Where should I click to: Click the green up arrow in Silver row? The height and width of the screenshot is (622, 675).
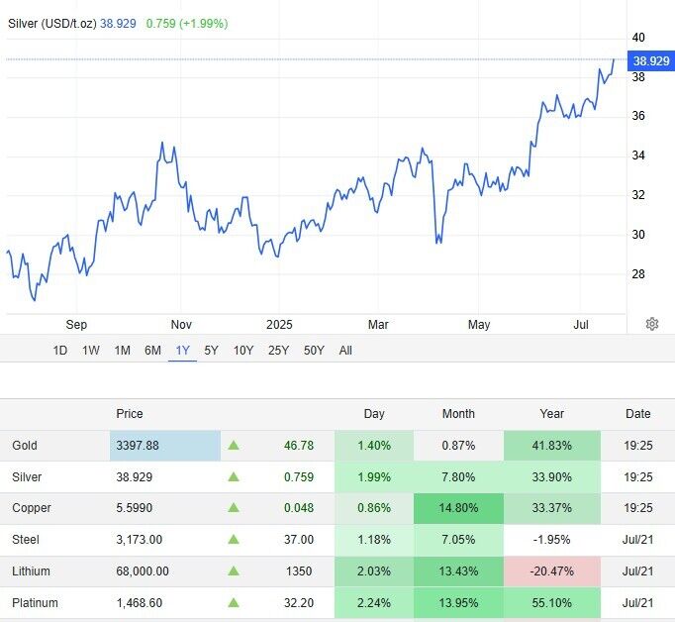click(234, 477)
